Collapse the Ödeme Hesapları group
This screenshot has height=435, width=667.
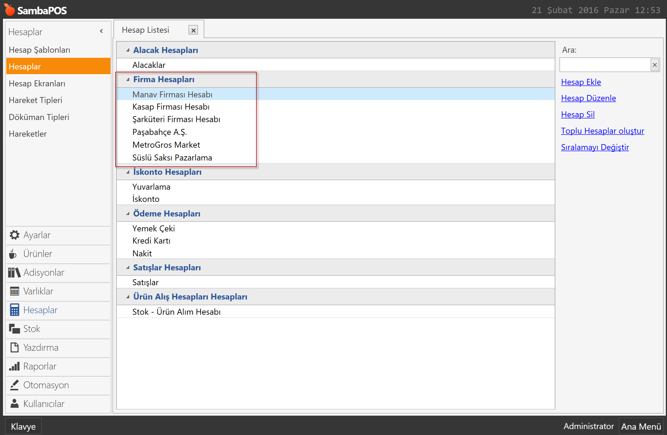point(128,214)
